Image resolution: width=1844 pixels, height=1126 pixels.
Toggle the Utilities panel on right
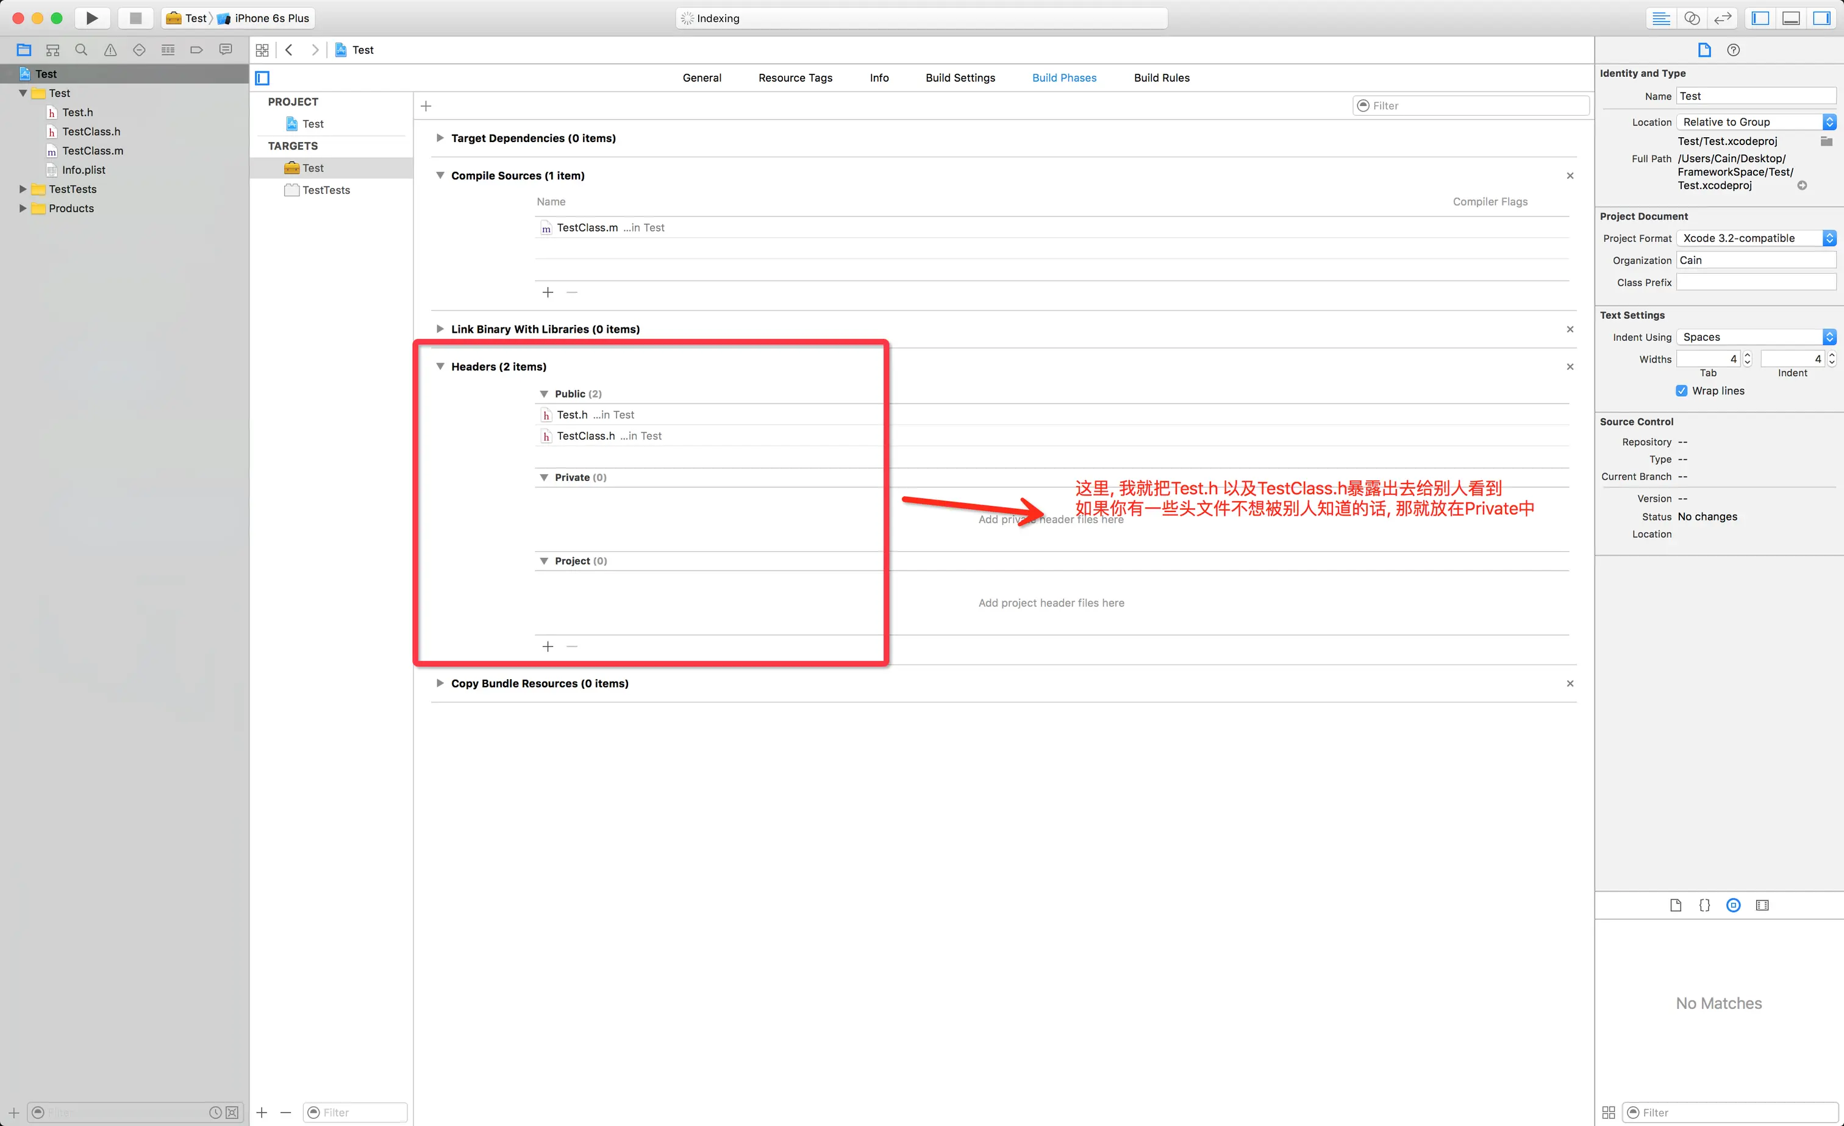(1821, 18)
